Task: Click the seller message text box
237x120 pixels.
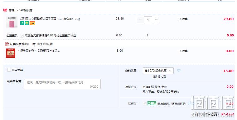Action: [62, 84]
